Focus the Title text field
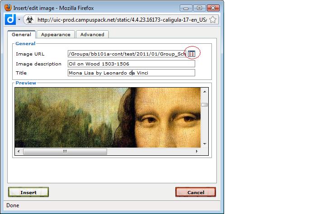Viewport: 314px width, 214px height. 131,73
